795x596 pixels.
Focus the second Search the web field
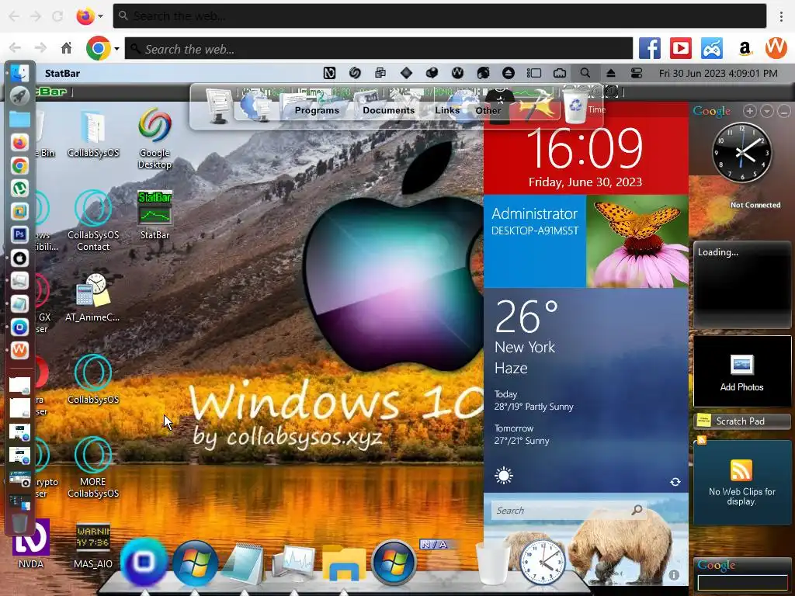click(379, 49)
